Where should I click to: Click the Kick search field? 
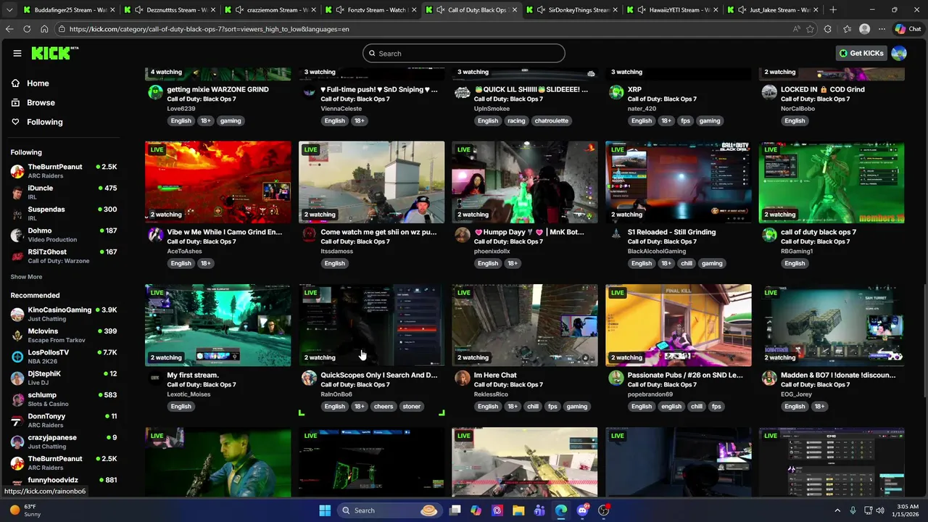click(464, 53)
